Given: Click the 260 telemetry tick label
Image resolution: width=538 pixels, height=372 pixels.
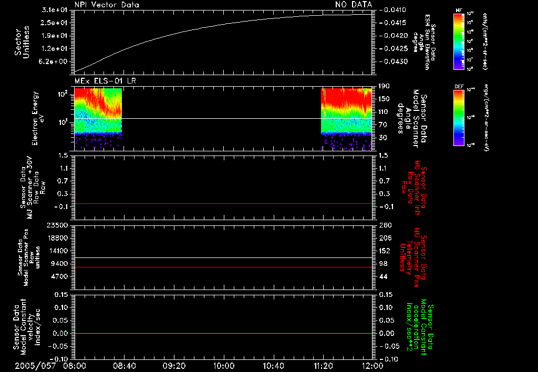Looking at the screenshot, I should coord(385,225).
